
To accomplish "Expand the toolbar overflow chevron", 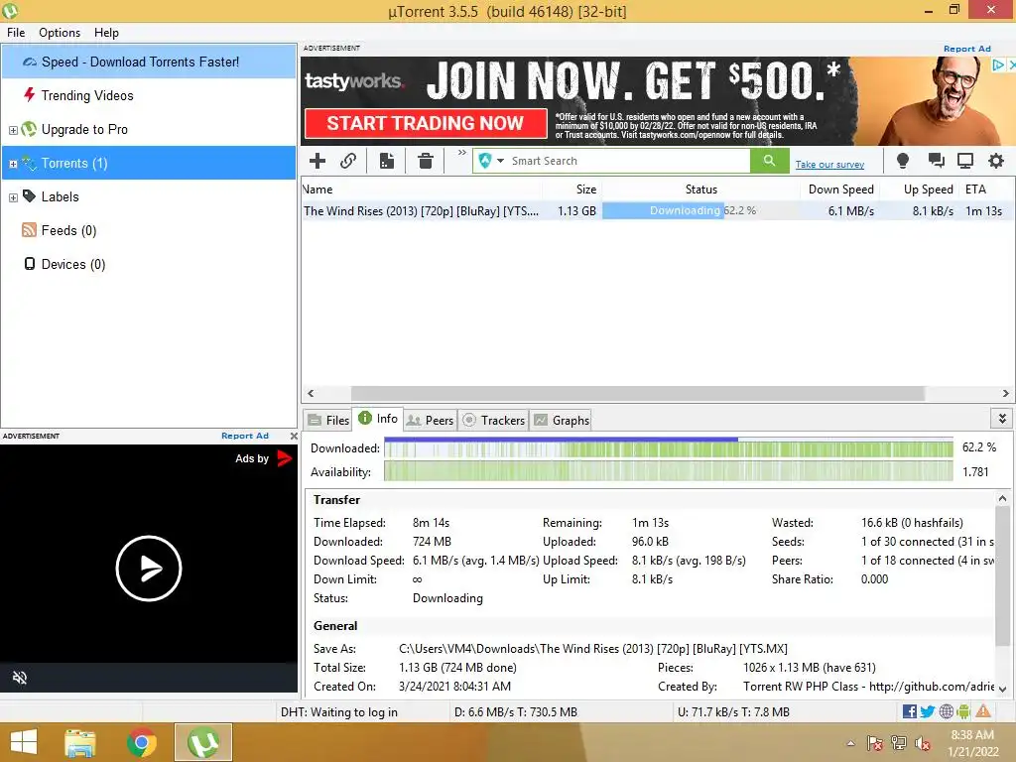I will pos(462,153).
